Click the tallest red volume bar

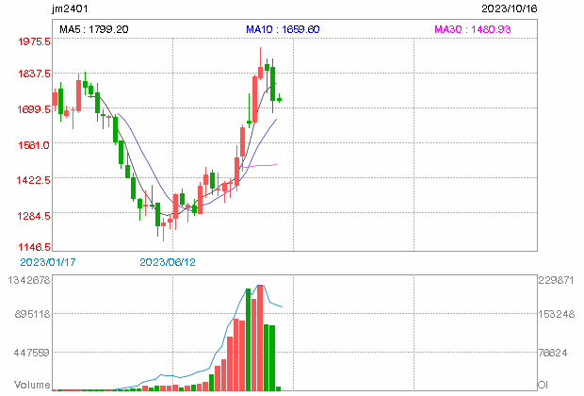click(x=260, y=338)
